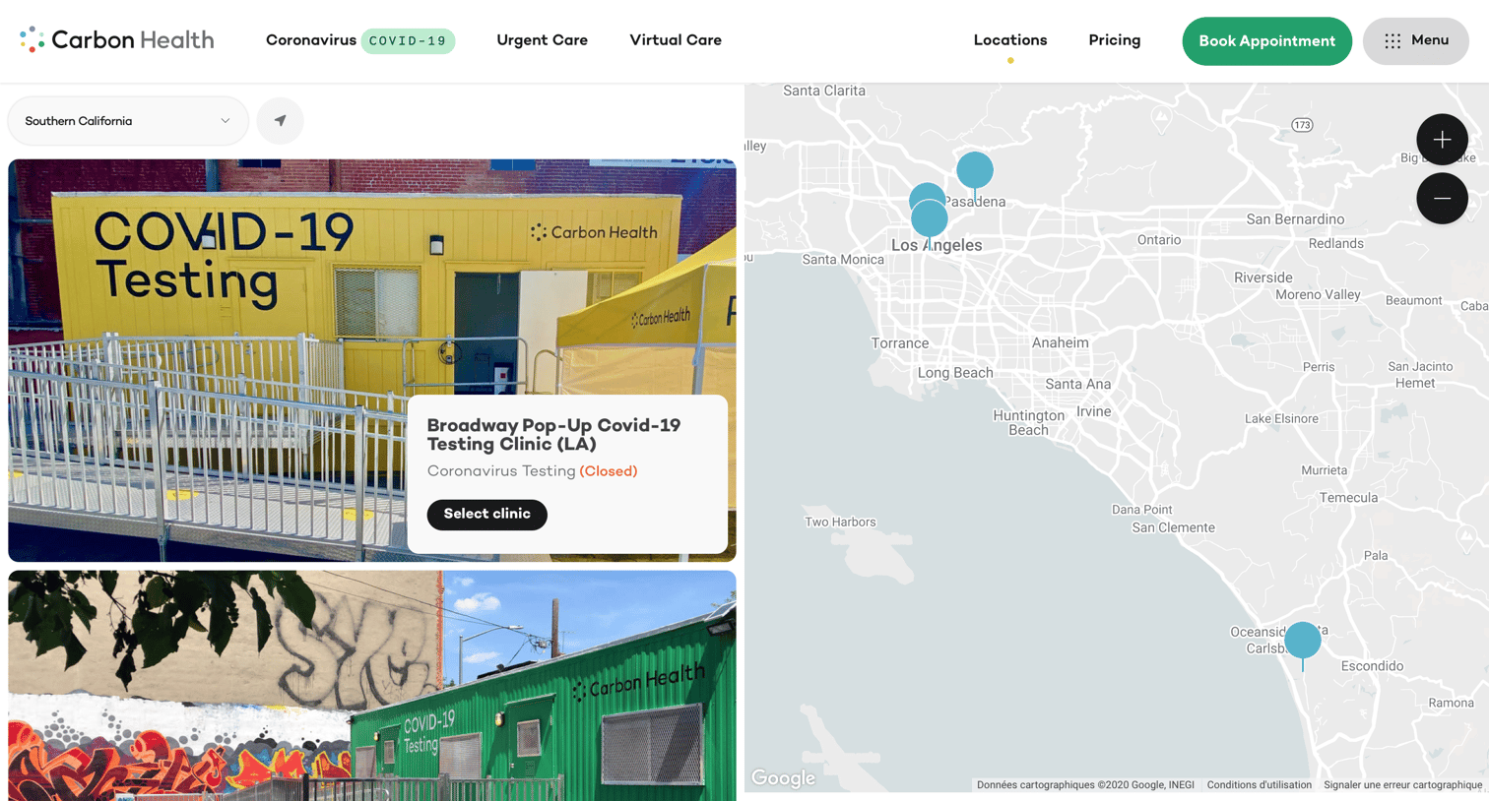This screenshot has height=801, width=1489.
Task: Open the Southern California region dropdown
Action: coord(128,121)
